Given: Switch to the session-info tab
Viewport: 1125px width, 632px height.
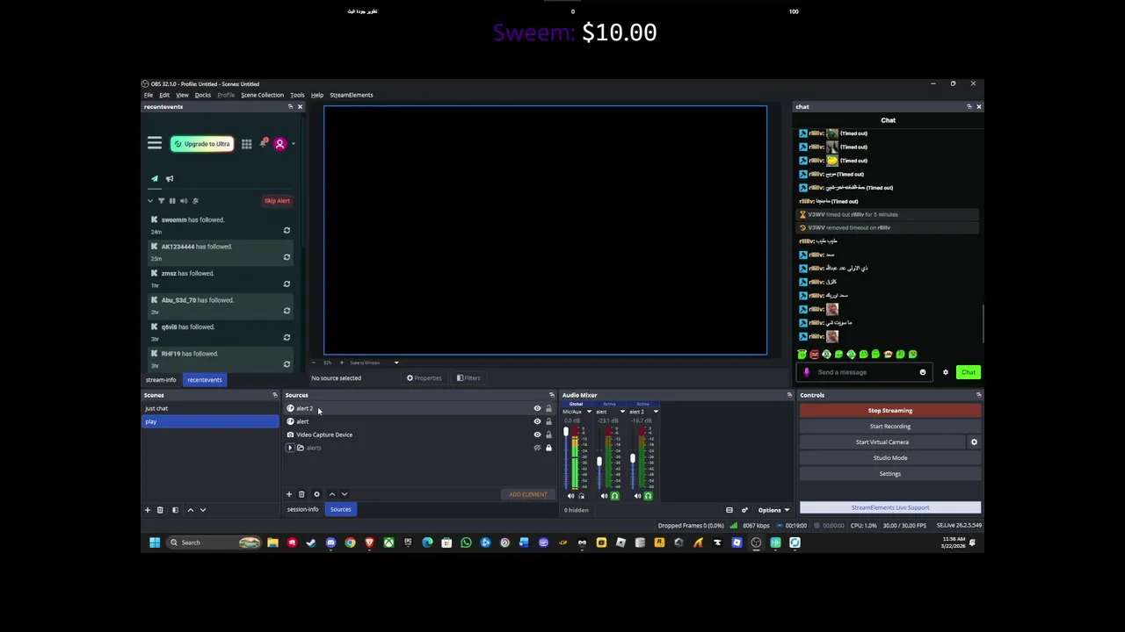Looking at the screenshot, I should coord(302,509).
